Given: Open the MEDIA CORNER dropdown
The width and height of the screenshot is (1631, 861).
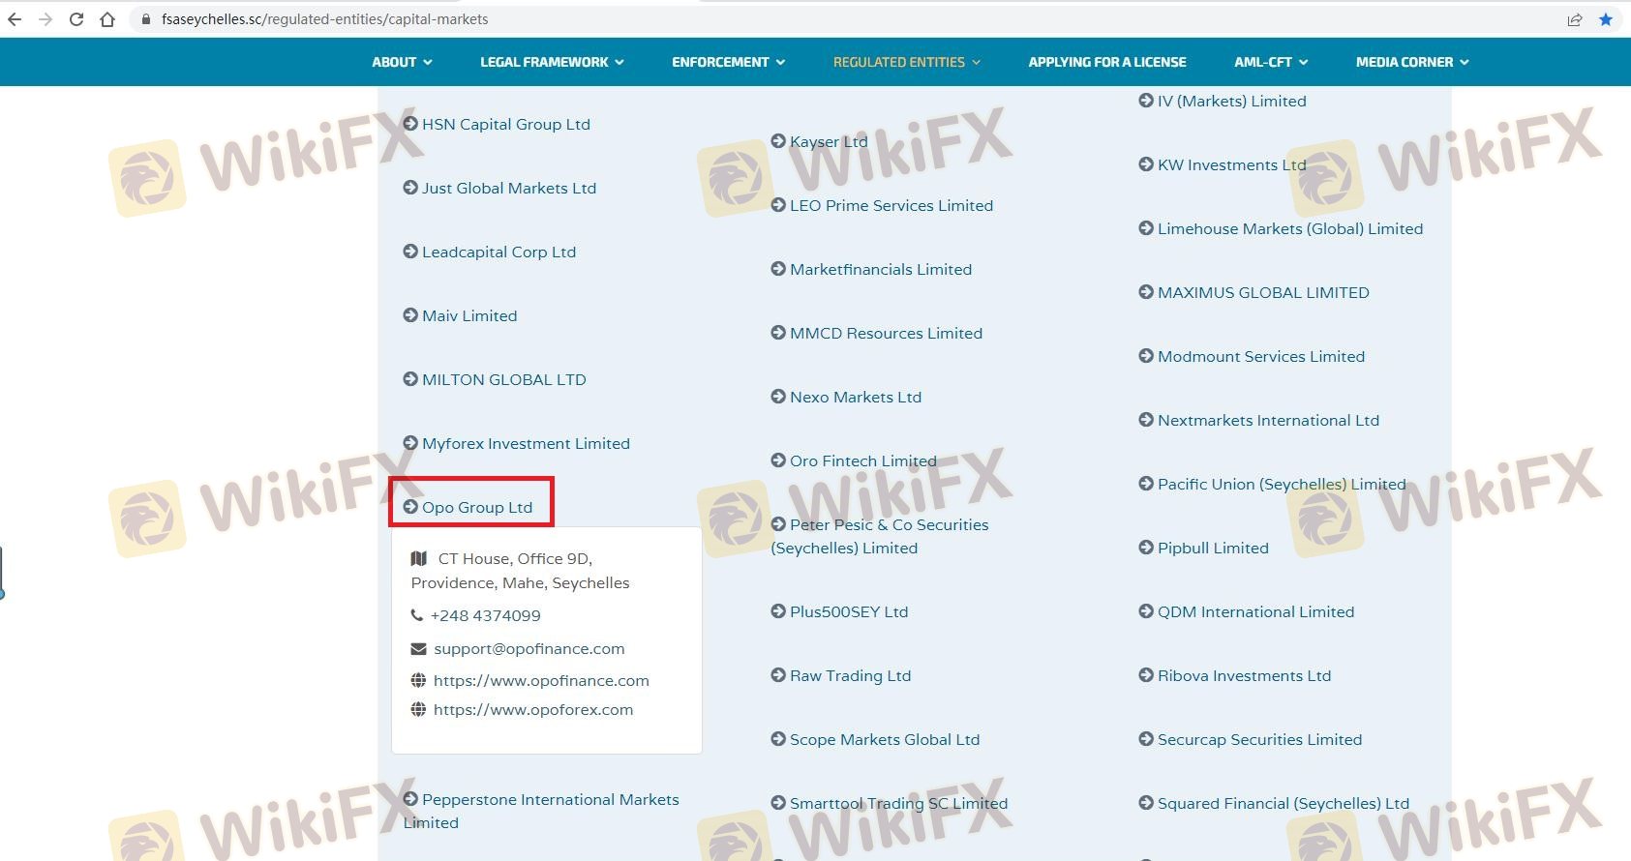Looking at the screenshot, I should point(1412,62).
